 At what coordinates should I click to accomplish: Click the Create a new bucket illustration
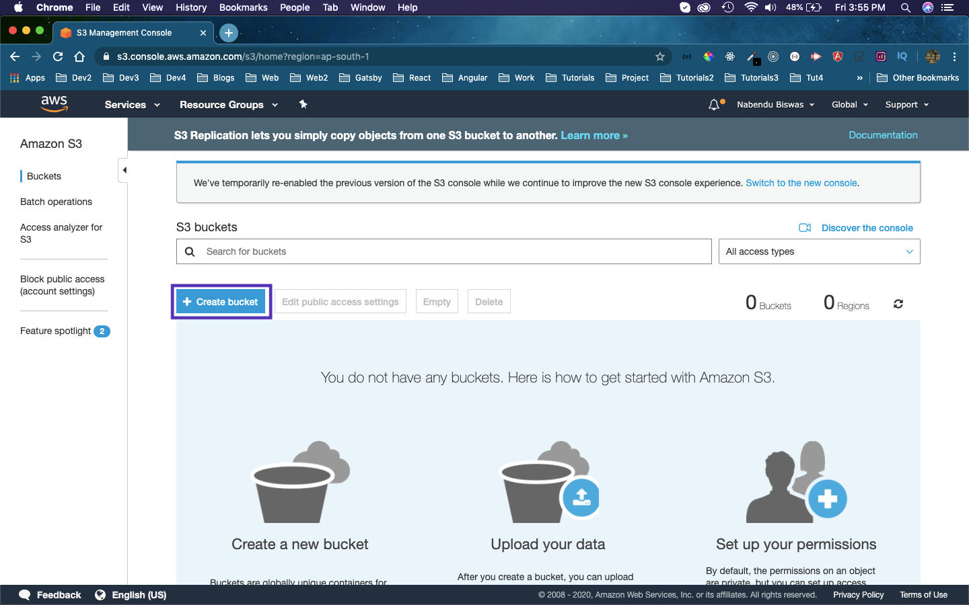click(x=300, y=481)
